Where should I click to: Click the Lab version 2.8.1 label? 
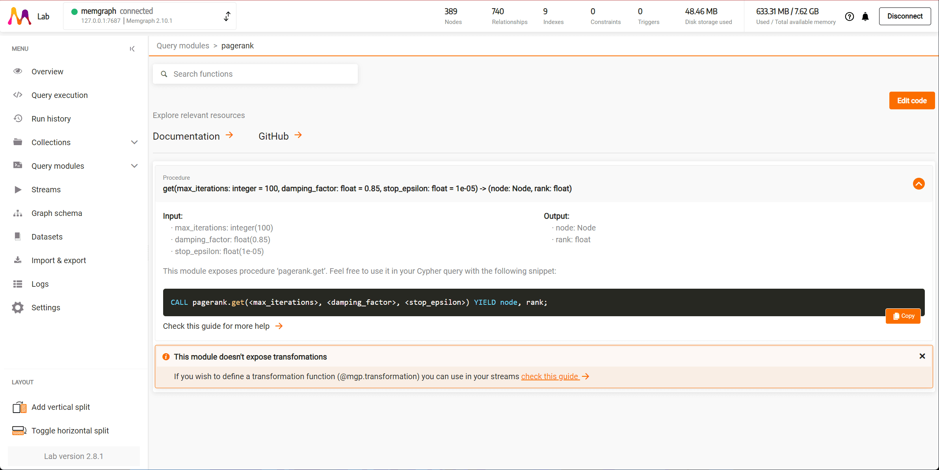[74, 456]
